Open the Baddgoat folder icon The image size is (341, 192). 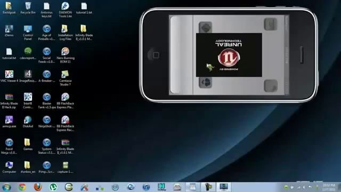[9, 8]
